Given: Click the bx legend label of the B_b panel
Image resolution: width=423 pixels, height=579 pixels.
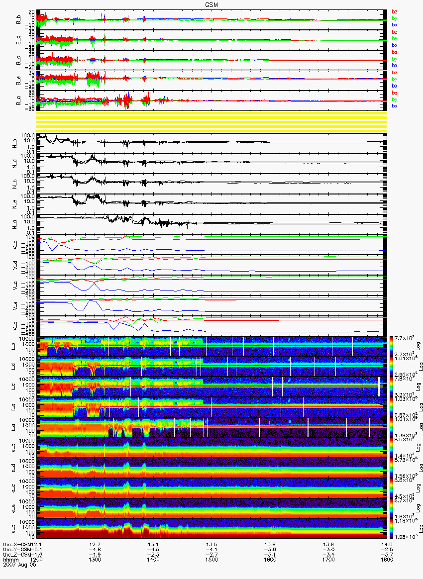Looking at the screenshot, I should coord(395,25).
